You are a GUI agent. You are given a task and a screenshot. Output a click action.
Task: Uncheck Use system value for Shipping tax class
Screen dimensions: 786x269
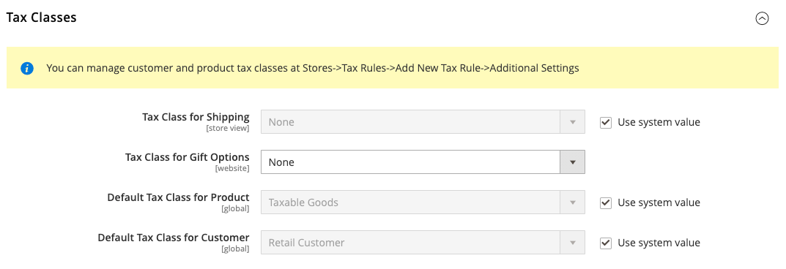point(606,122)
